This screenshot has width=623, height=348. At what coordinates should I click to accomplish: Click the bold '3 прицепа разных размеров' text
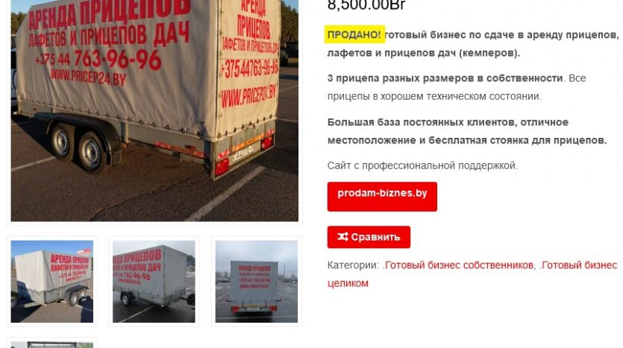[445, 78]
